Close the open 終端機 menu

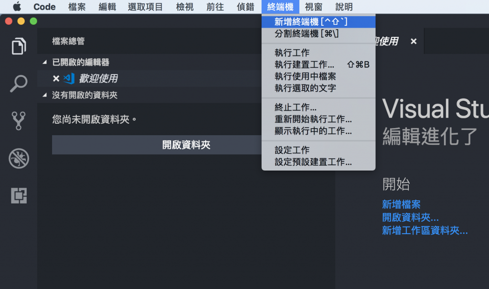pyautogui.click(x=280, y=7)
